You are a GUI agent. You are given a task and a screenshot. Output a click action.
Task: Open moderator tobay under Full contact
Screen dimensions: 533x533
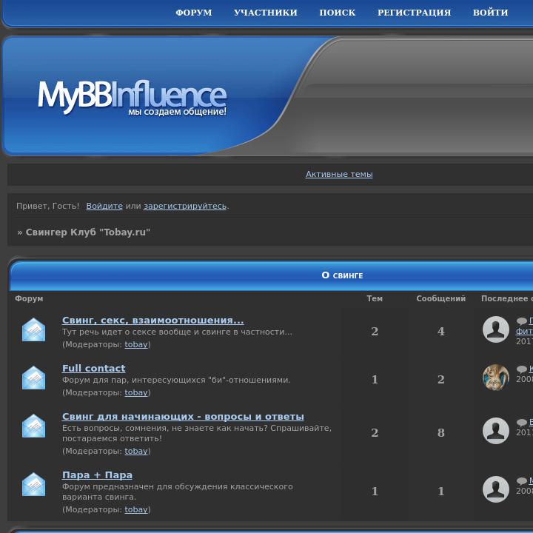pyautogui.click(x=136, y=392)
